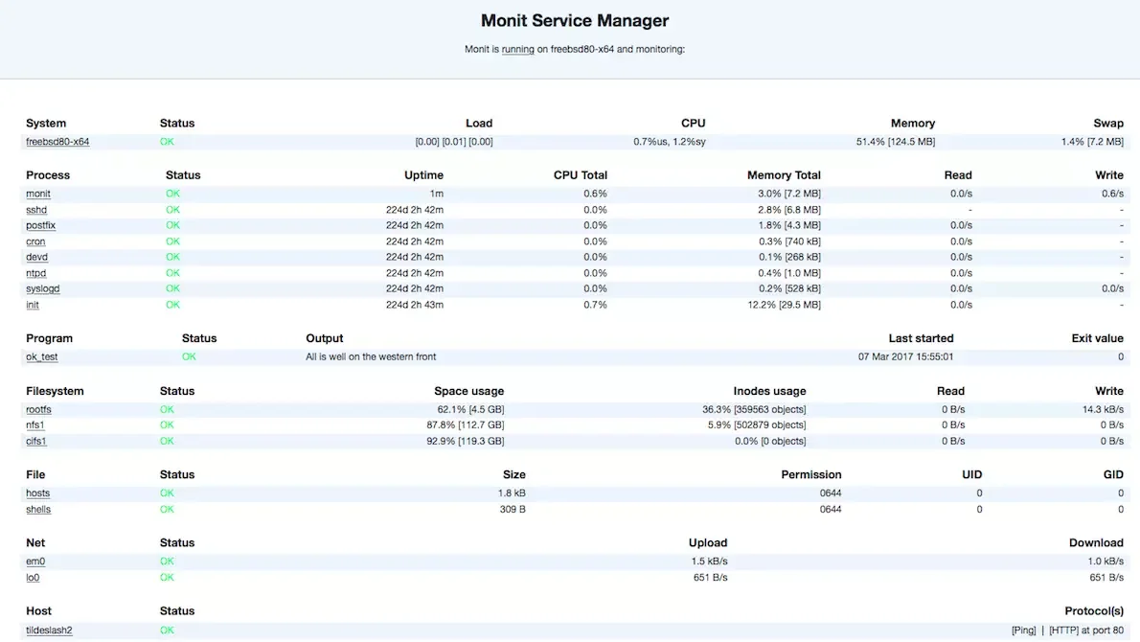View the ntpd process details
Screen dimensions: 1140x642
point(35,272)
